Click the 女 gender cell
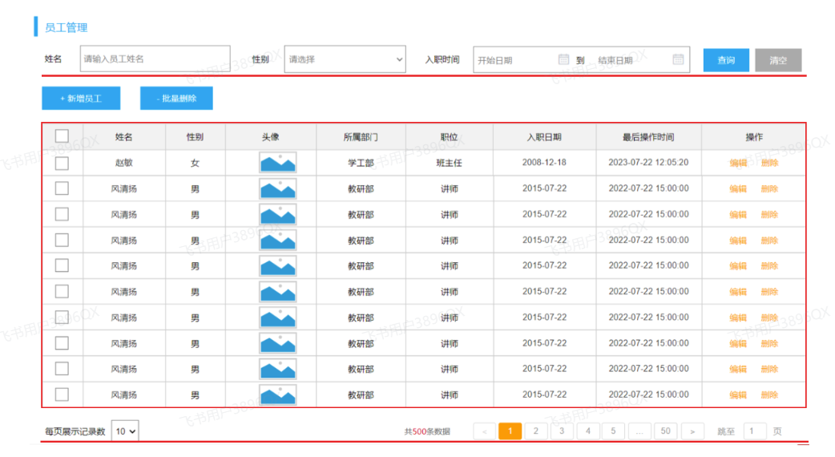835x457 pixels. 195,163
